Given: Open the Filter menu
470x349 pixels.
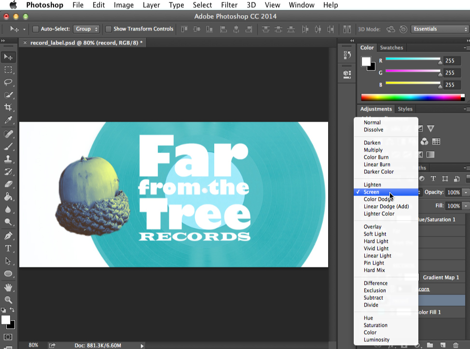Looking at the screenshot, I should pos(229,5).
